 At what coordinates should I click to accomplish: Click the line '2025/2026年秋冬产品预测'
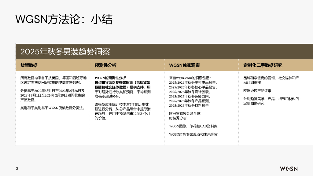click(x=190, y=101)
